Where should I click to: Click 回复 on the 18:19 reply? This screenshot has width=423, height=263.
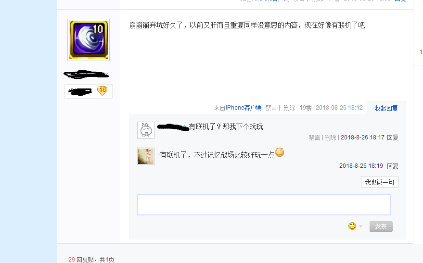pos(393,166)
